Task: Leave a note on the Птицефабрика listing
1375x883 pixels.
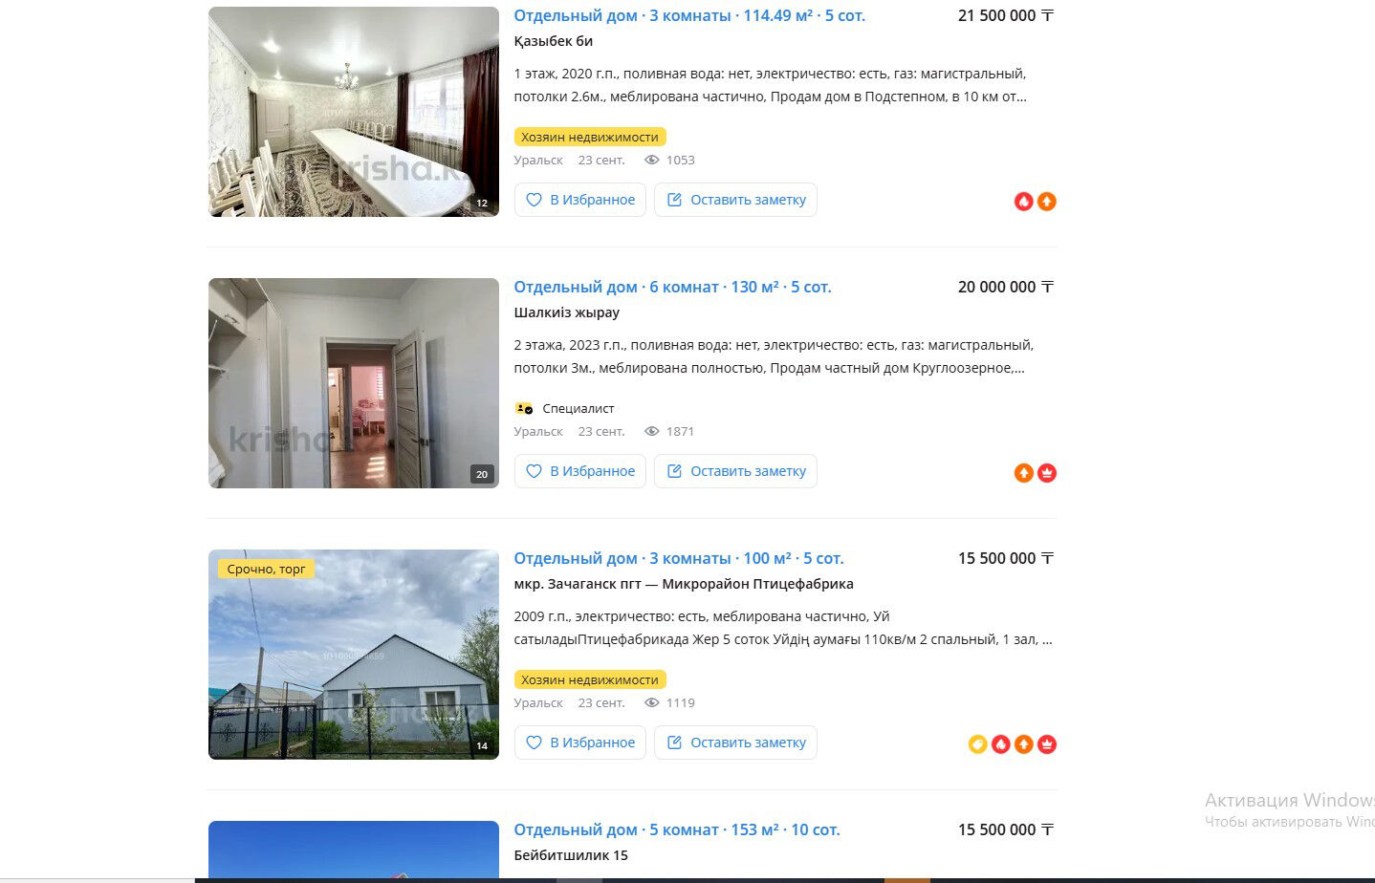Action: tap(735, 743)
